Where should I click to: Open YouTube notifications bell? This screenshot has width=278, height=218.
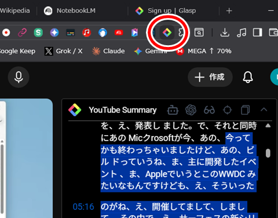click(248, 77)
